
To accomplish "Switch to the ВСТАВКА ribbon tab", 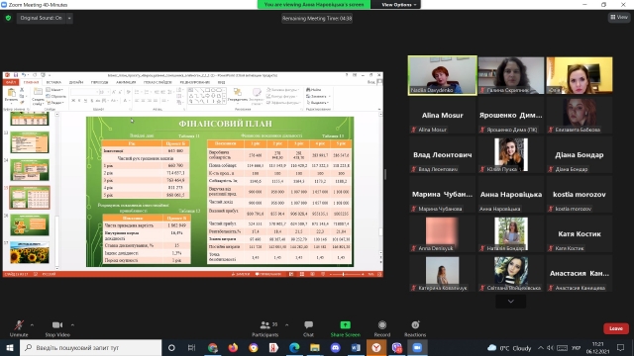I will (53, 82).
